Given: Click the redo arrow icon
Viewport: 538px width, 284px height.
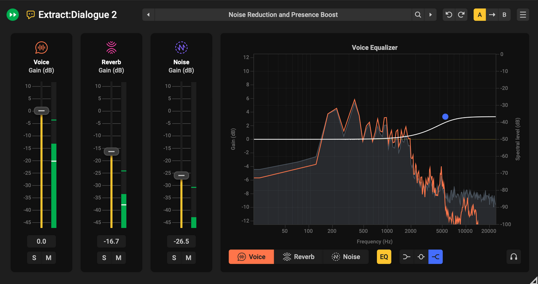Looking at the screenshot, I should pos(461,15).
